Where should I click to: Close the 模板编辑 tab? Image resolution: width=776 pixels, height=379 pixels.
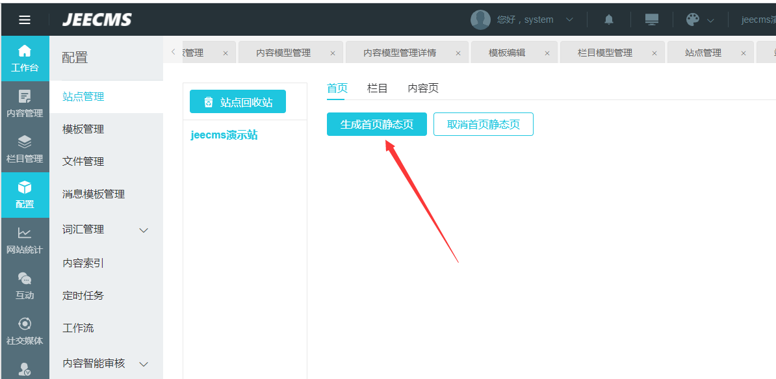coord(547,53)
